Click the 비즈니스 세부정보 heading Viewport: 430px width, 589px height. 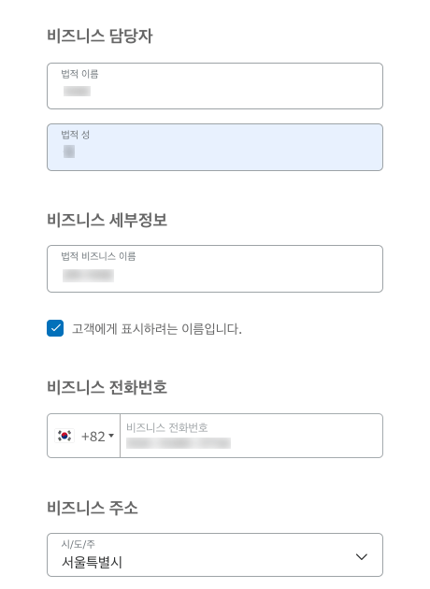pos(107,220)
